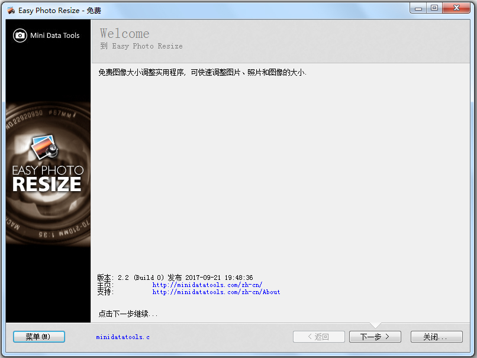Click the 关闭... button

pyautogui.click(x=437, y=337)
